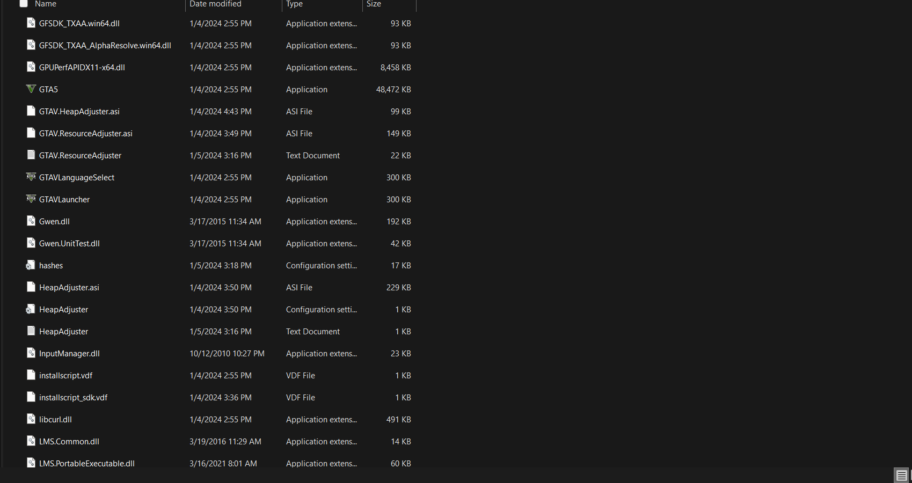
Task: Select the file name GPUPerfAPIDX11-x64.dll
Action: 82,68
